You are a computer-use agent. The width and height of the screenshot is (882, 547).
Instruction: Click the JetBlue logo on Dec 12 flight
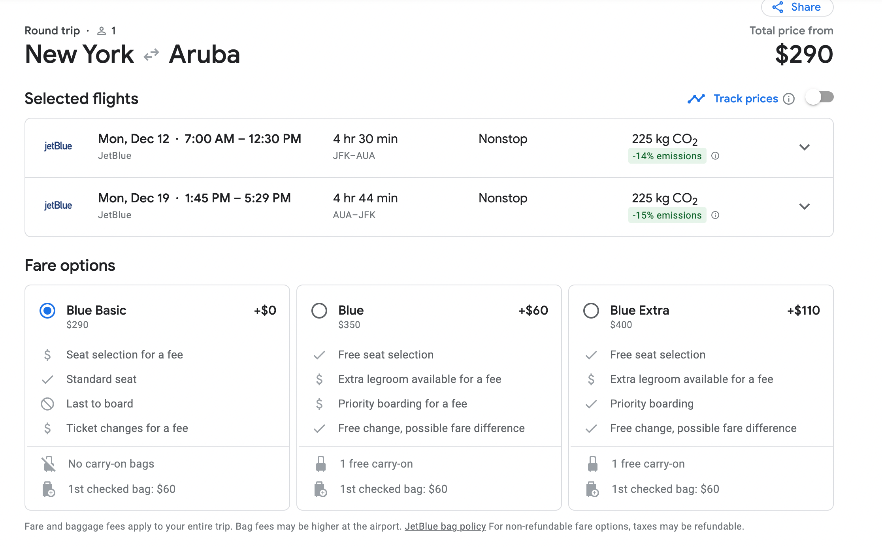pos(58,146)
